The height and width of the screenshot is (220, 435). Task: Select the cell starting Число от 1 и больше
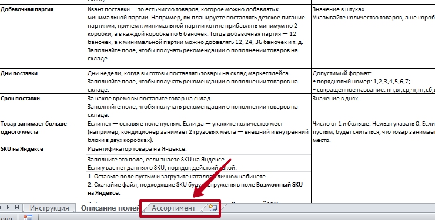[x=373, y=131]
